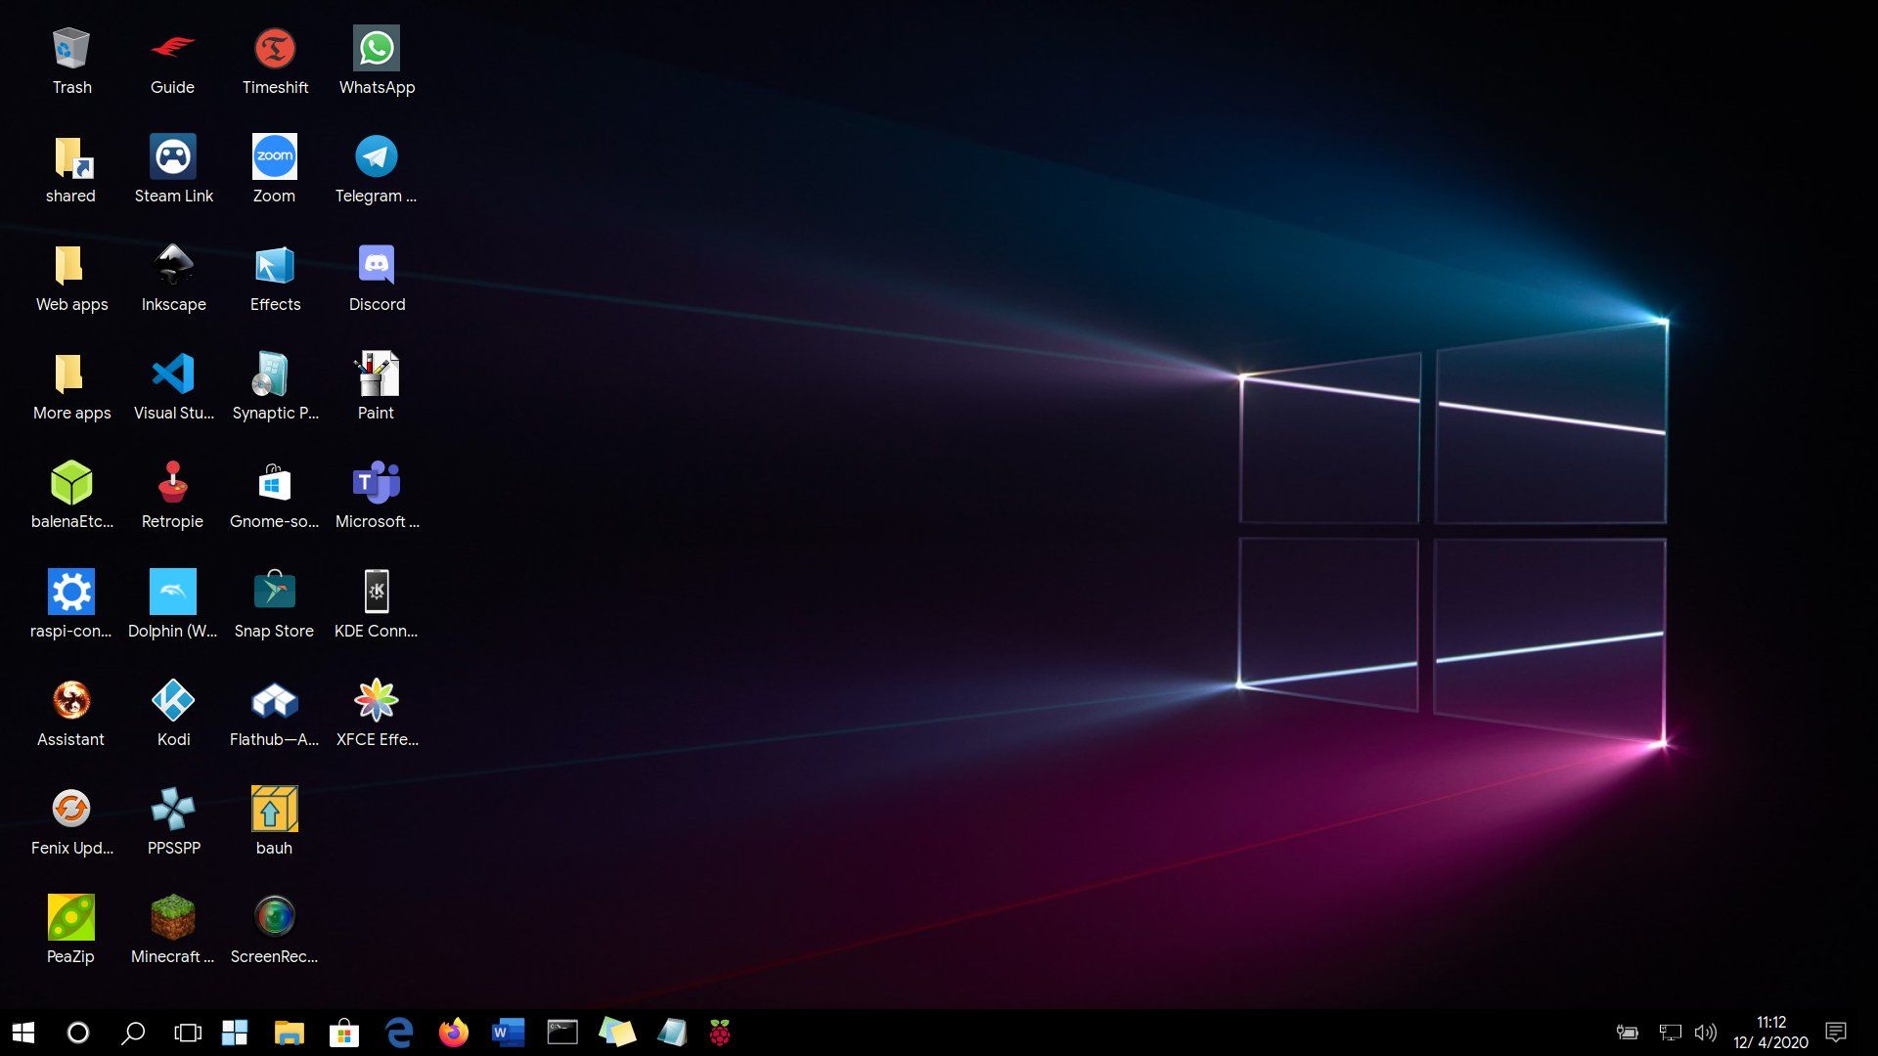This screenshot has width=1878, height=1056.
Task: Open the notification center icon
Action: click(x=1836, y=1033)
